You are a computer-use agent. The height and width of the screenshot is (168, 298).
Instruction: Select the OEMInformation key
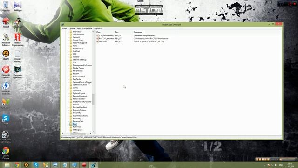pyautogui.click(x=80, y=85)
